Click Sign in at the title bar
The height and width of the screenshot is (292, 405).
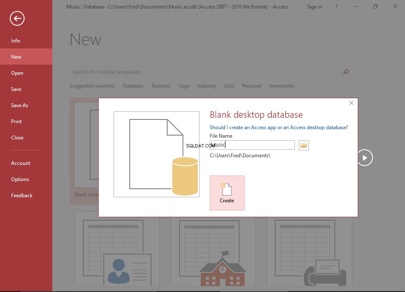pyautogui.click(x=315, y=7)
